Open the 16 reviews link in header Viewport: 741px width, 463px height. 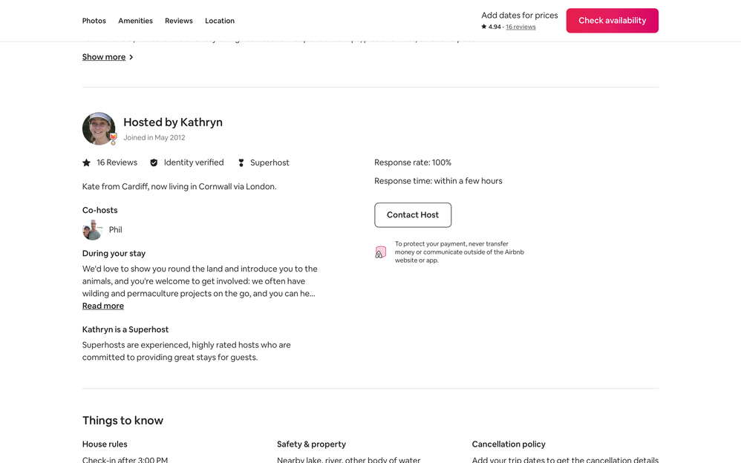[520, 27]
